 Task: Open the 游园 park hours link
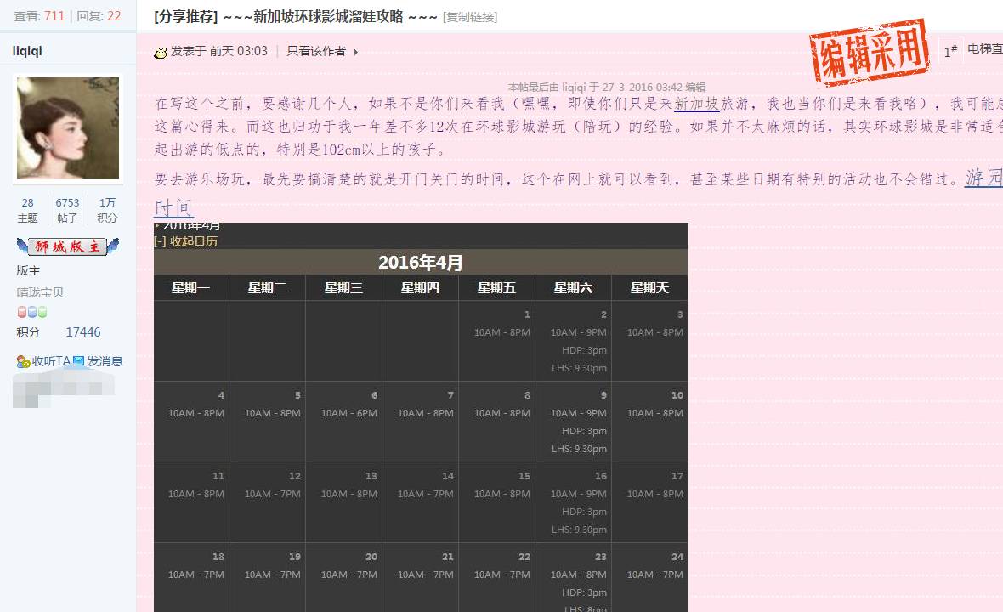[983, 177]
